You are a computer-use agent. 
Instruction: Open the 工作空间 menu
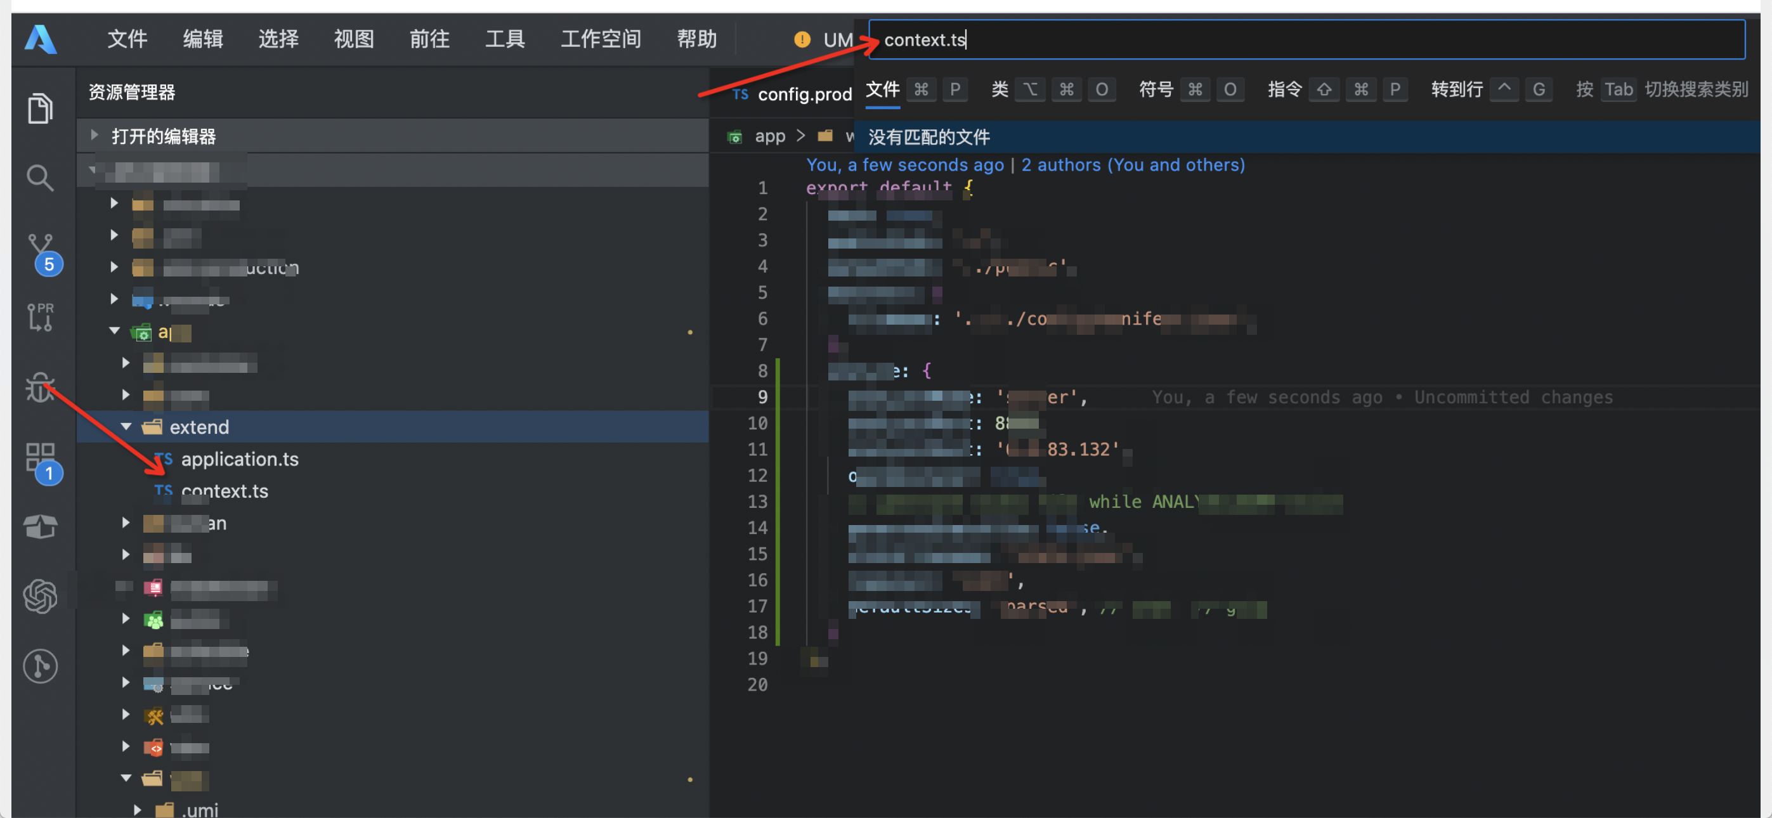[x=601, y=39]
